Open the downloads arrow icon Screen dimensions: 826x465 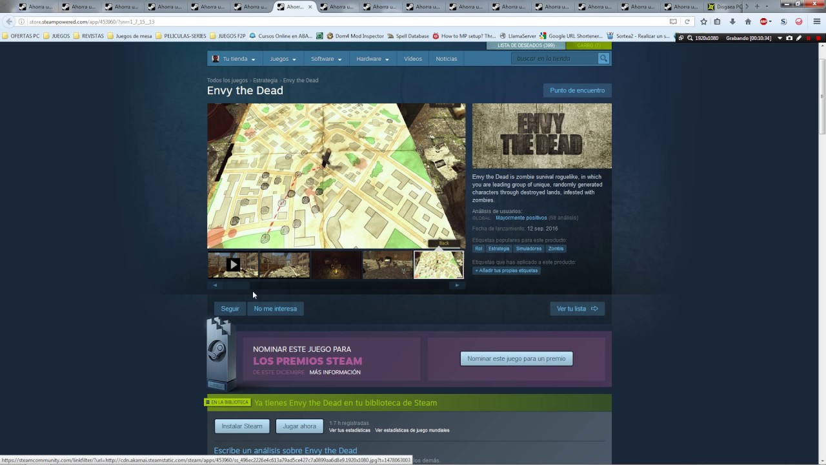pyautogui.click(x=732, y=21)
